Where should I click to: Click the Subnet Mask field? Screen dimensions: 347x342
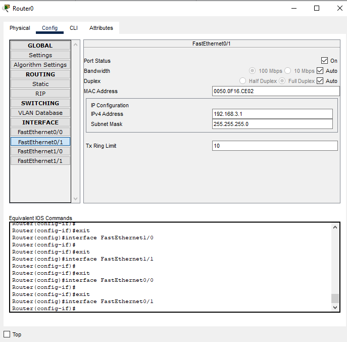click(272, 124)
